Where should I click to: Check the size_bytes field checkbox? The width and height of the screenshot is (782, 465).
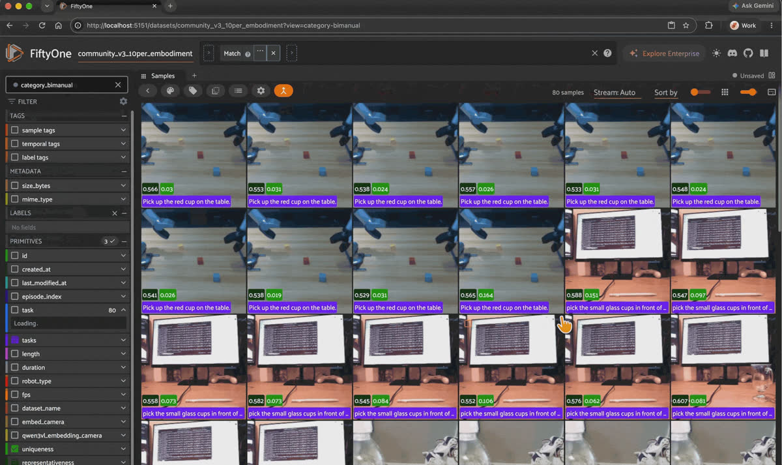point(15,186)
